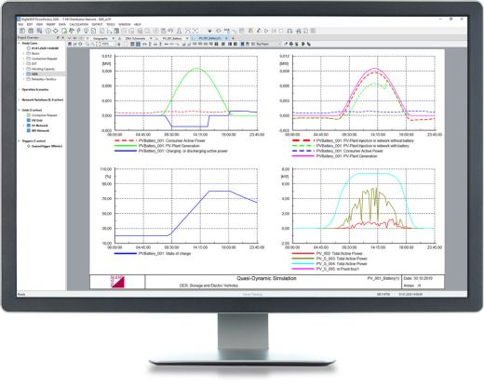Click green PV Plant Generation legend line
Screen dimensions: 484x385
pyautogui.click(x=126, y=146)
